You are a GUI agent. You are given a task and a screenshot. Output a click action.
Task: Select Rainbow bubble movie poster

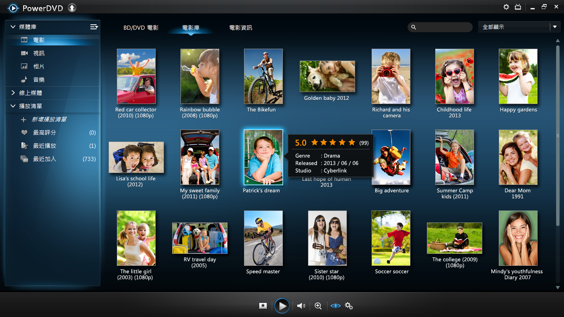pyautogui.click(x=200, y=76)
